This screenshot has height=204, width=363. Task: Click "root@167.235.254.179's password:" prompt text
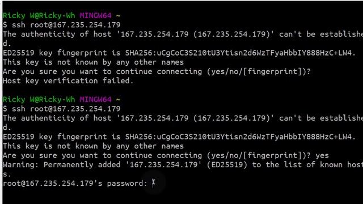pos(75,184)
